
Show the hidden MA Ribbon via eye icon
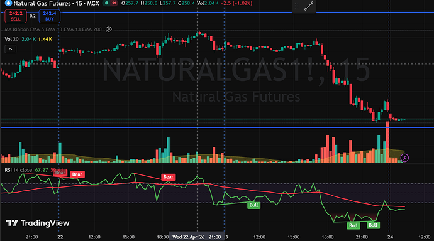109,29
